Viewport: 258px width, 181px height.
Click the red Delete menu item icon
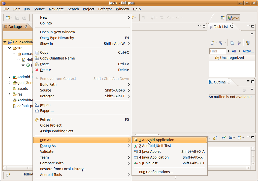click(x=37, y=70)
